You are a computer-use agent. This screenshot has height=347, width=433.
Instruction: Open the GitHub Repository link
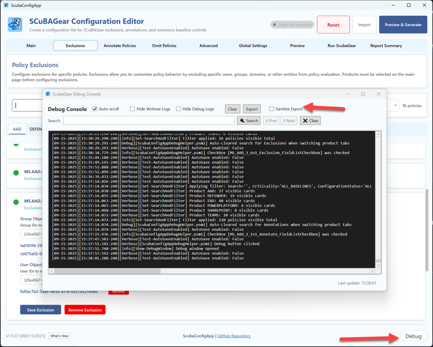tap(234, 336)
